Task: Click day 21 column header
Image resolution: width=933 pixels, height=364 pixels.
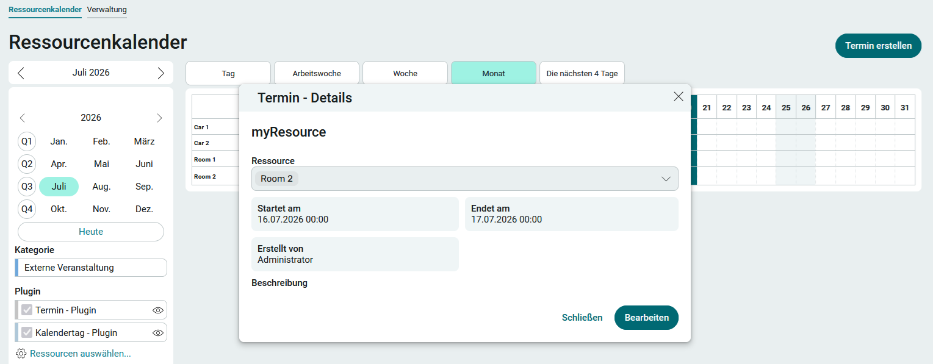Action: 707,107
